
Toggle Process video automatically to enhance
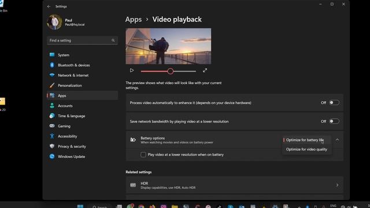334,103
